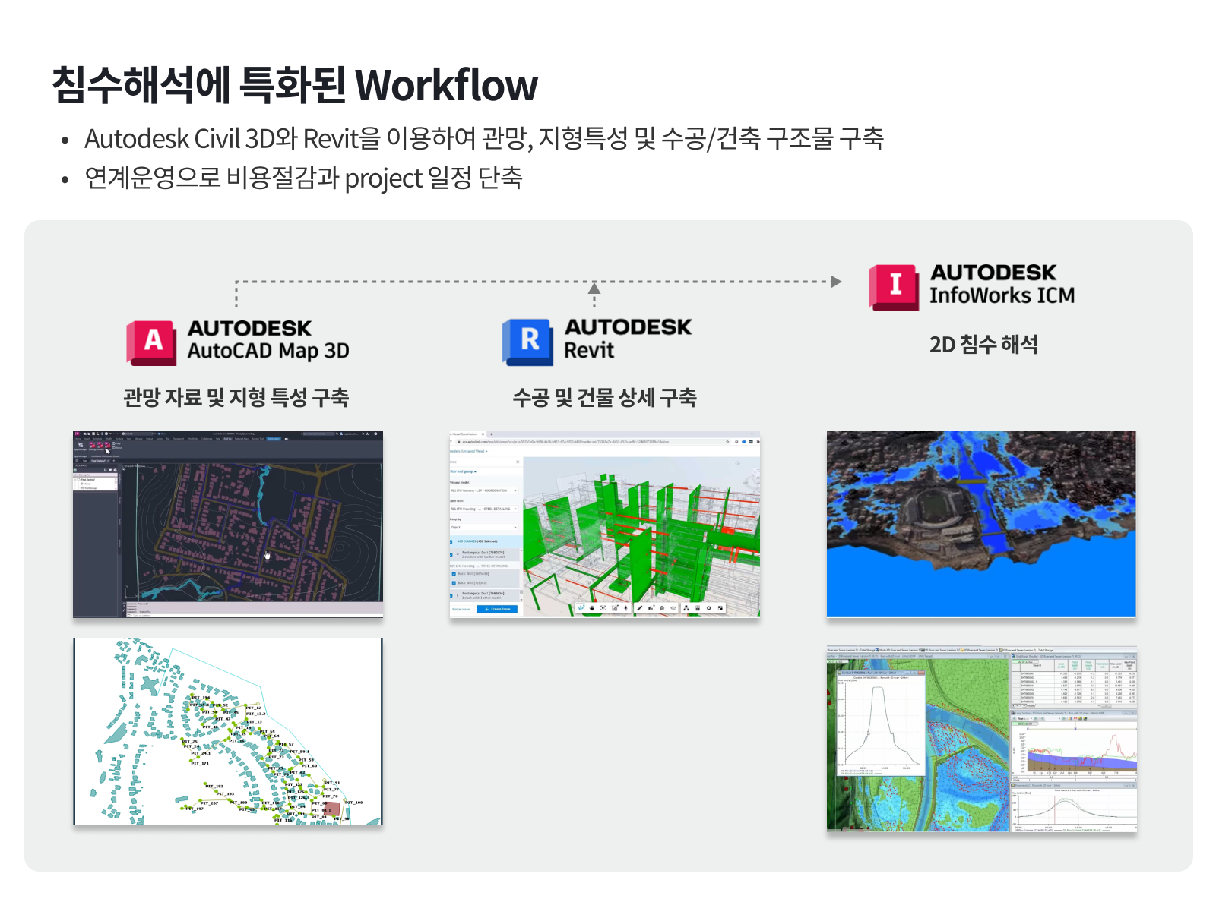Open the Model browser tree icon in the viewer toolbar
The image size is (1216, 902).
tap(686, 608)
